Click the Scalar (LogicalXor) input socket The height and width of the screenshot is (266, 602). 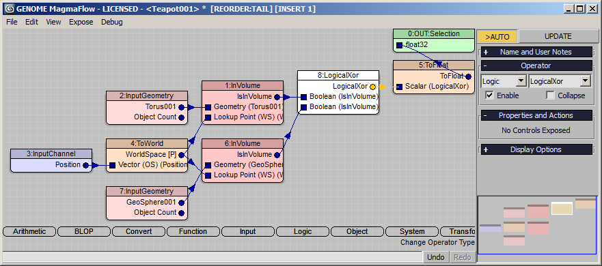tap(399, 87)
